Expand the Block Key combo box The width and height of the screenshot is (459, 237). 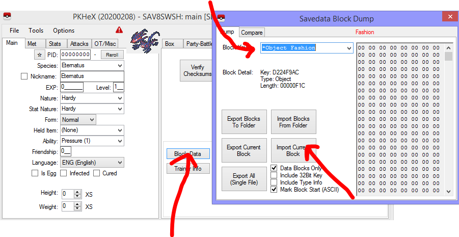[349, 48]
